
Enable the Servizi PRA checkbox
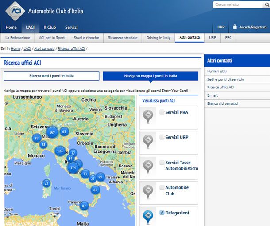coord(162,112)
